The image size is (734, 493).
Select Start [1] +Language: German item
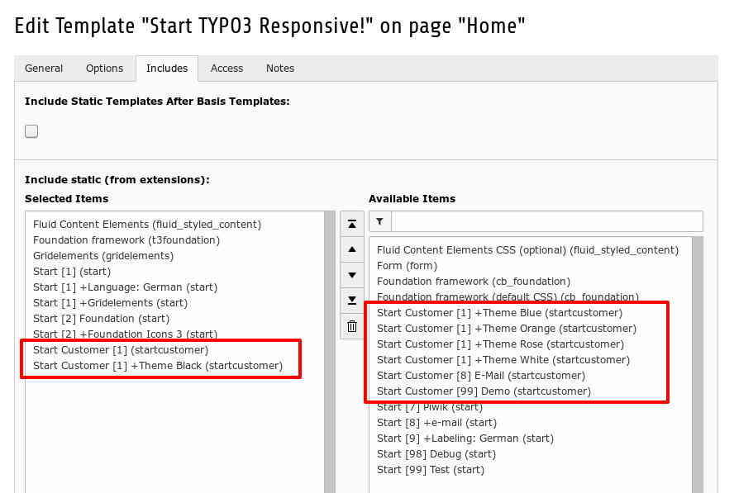[125, 287]
